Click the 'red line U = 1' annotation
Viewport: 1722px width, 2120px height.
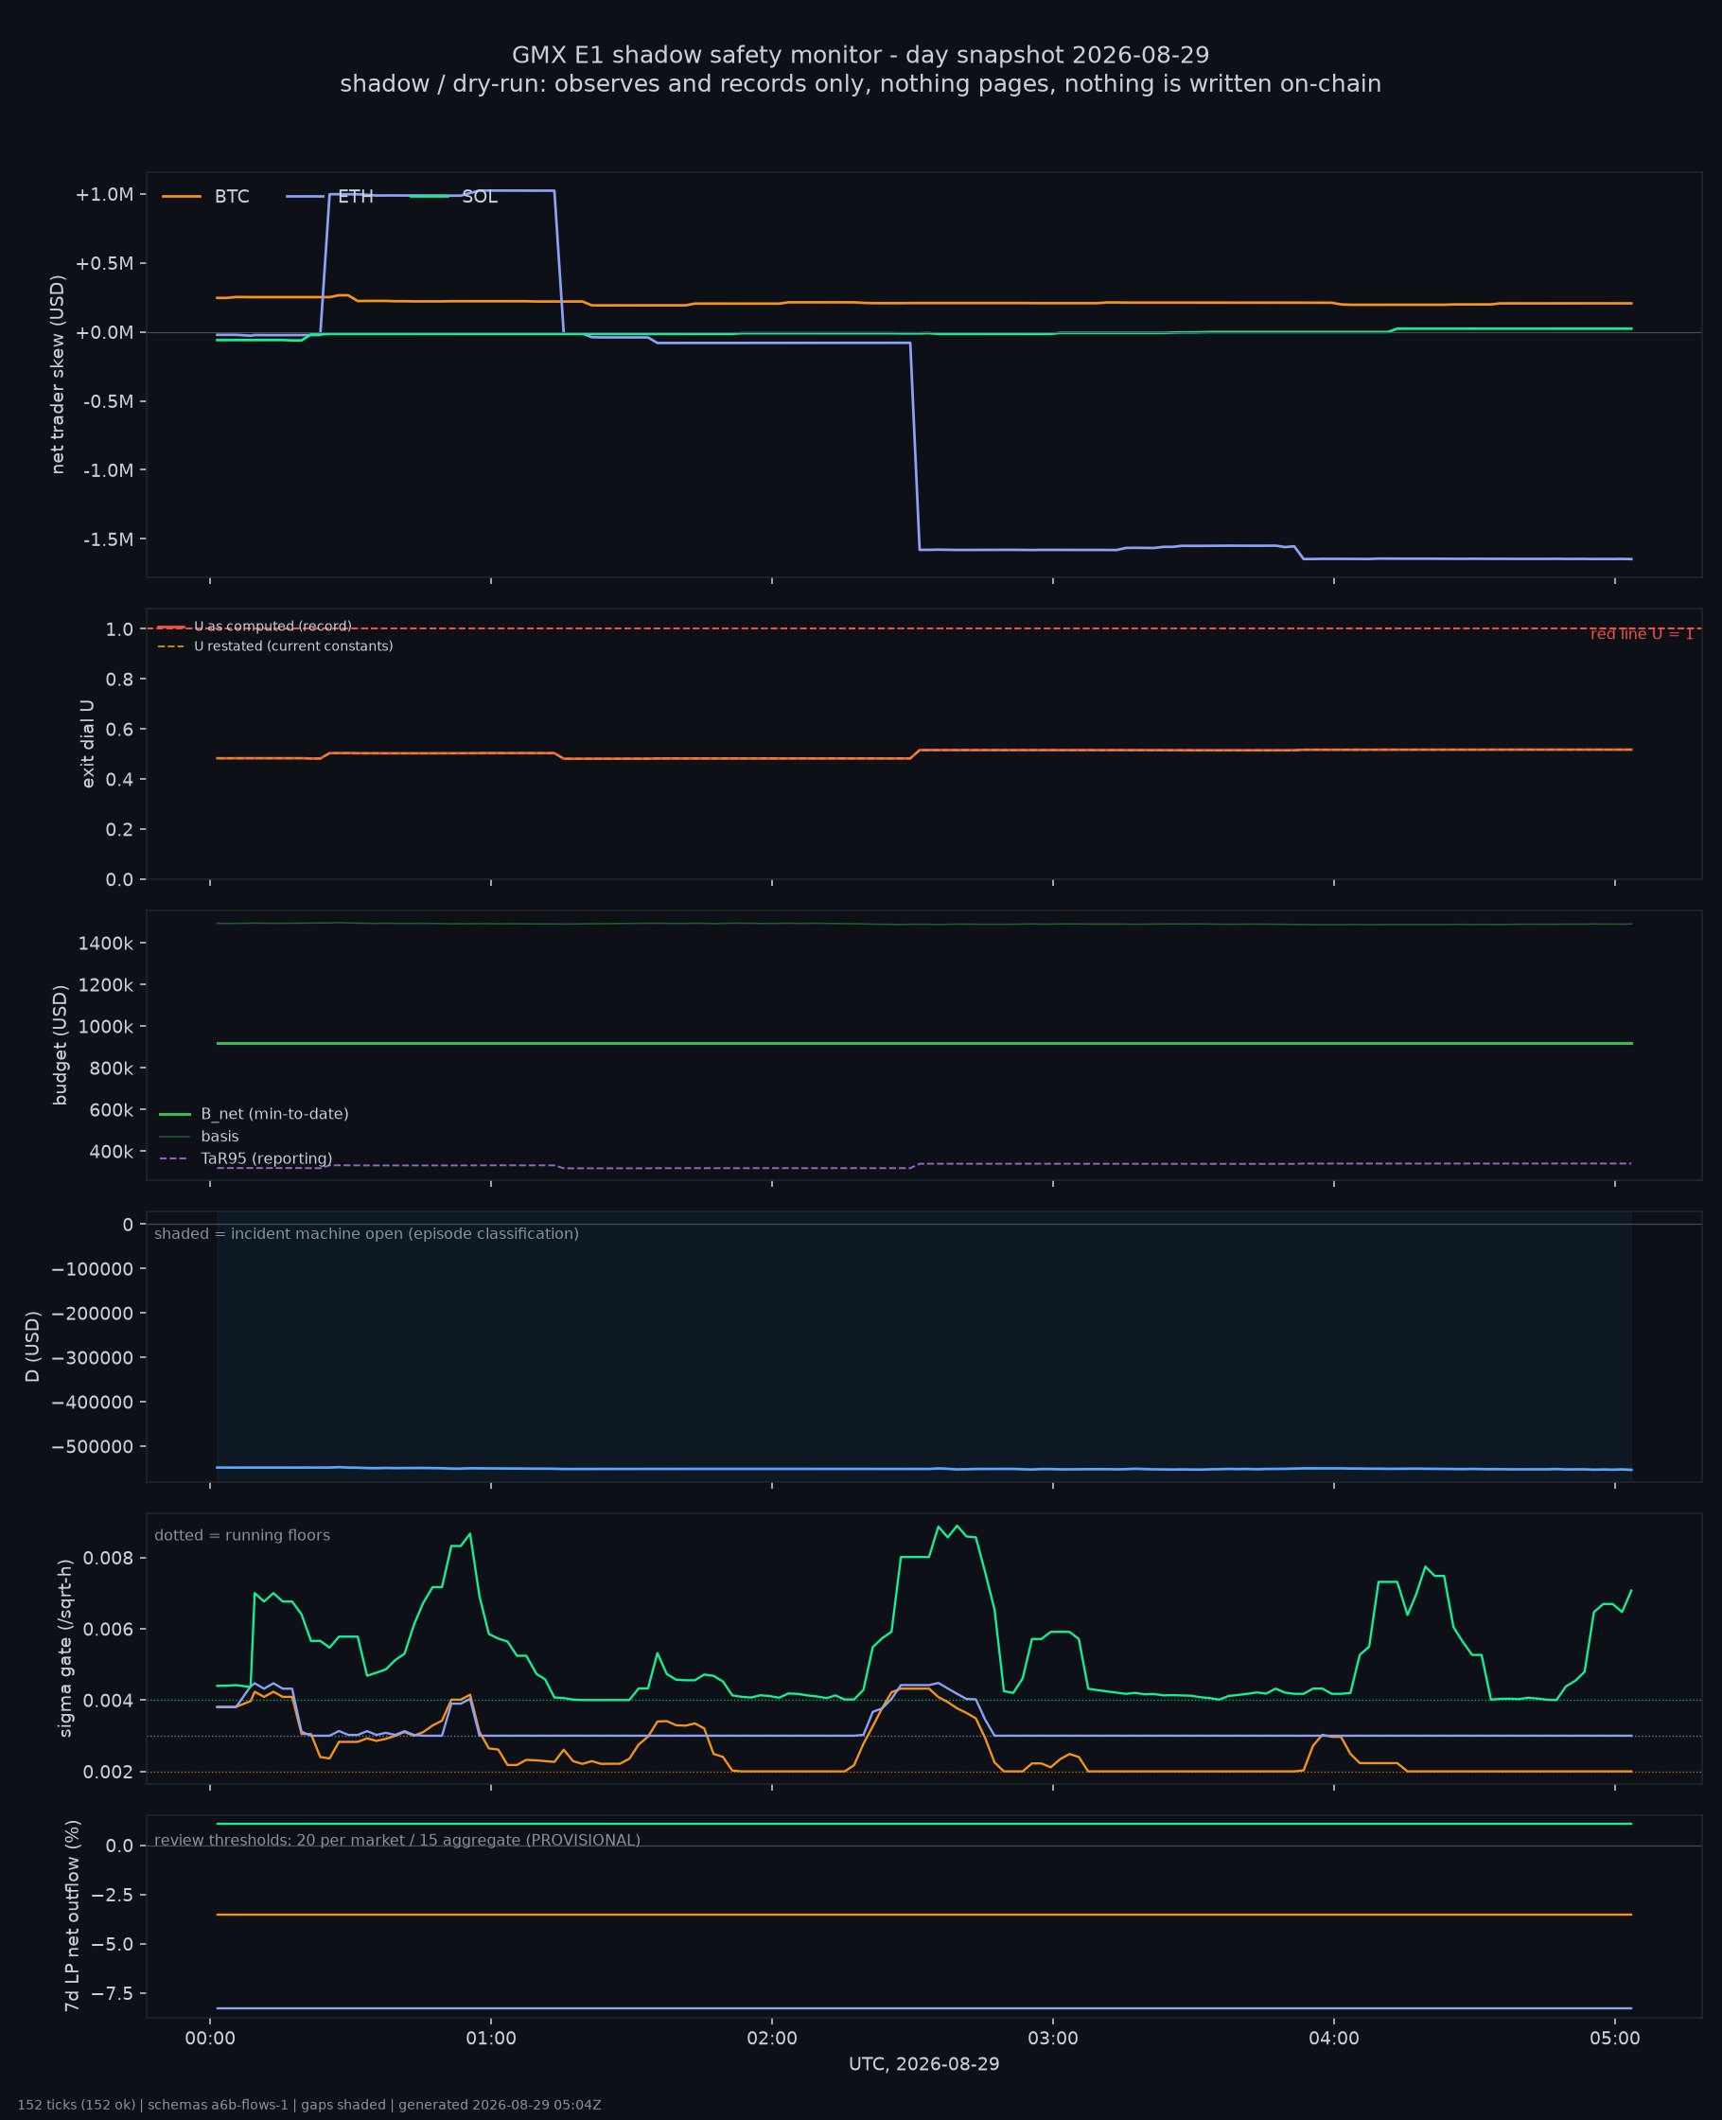pos(1642,634)
